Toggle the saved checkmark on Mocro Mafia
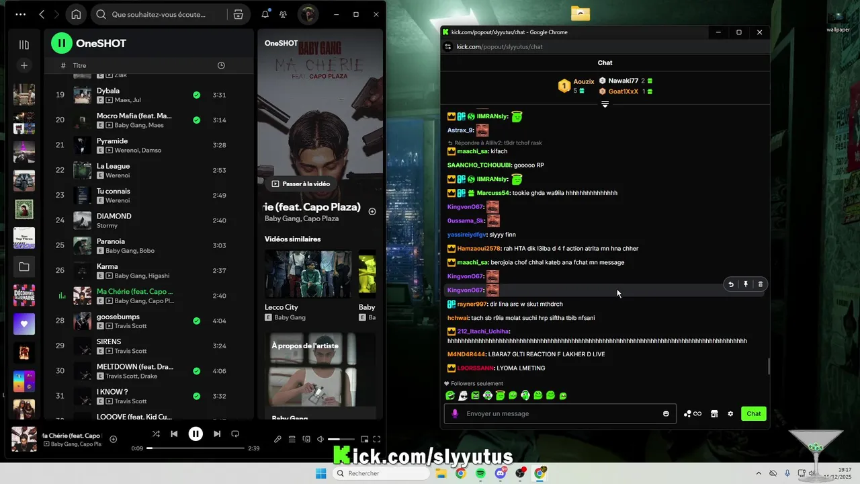Image resolution: width=860 pixels, height=484 pixels. tap(196, 120)
